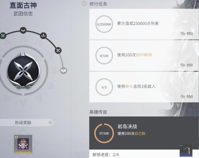Screen dimensions: 199x158
Task: Click the info icon beside 修行任务
Action: click(x=84, y=4)
